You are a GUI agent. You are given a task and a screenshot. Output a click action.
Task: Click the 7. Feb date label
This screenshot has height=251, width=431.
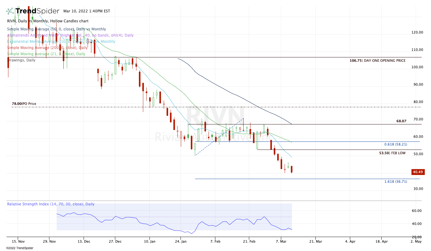[x=215, y=241]
